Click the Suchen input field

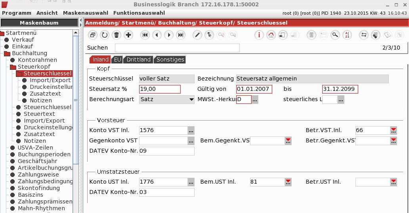click(177, 48)
